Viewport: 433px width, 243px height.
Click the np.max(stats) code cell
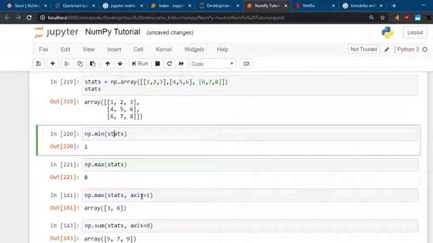pyautogui.click(x=250, y=165)
